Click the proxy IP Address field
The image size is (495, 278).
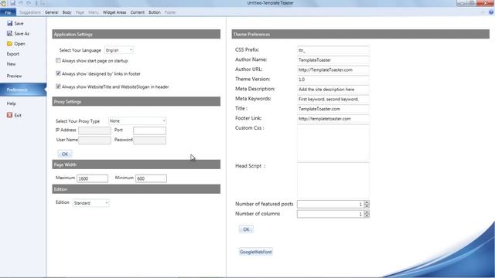click(x=94, y=131)
